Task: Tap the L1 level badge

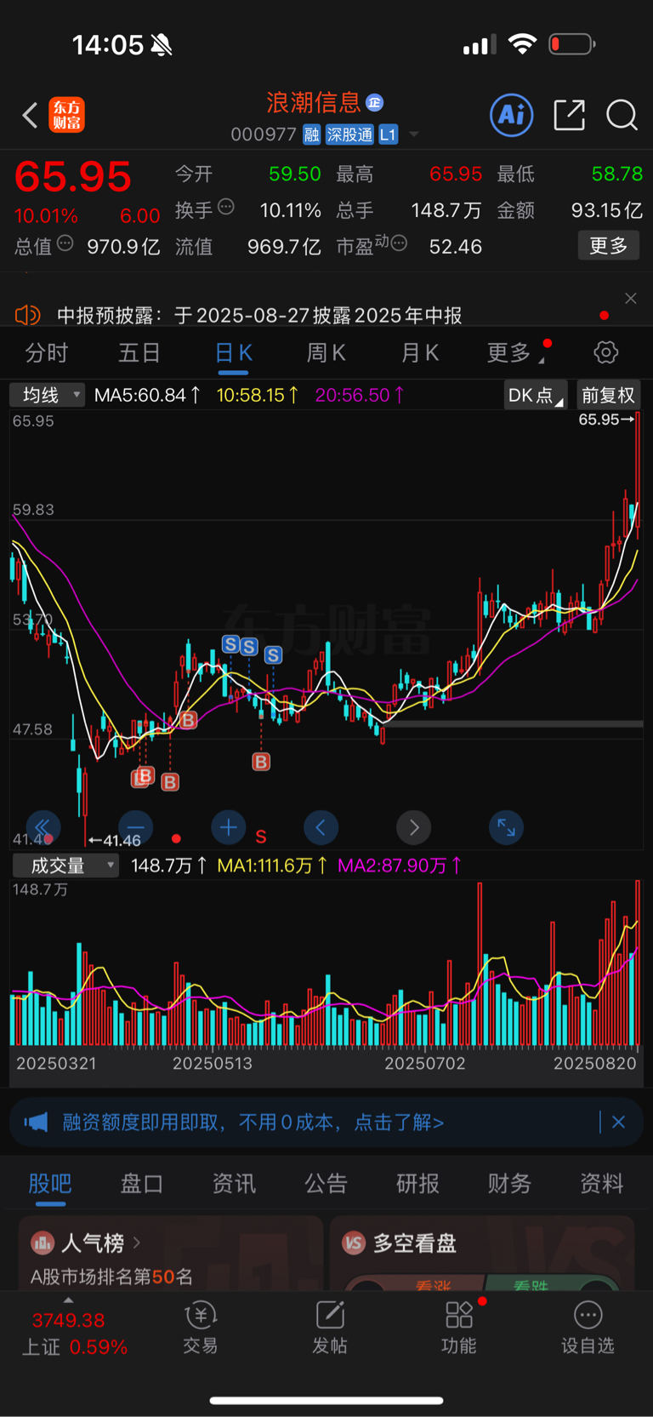Action: coord(388,134)
